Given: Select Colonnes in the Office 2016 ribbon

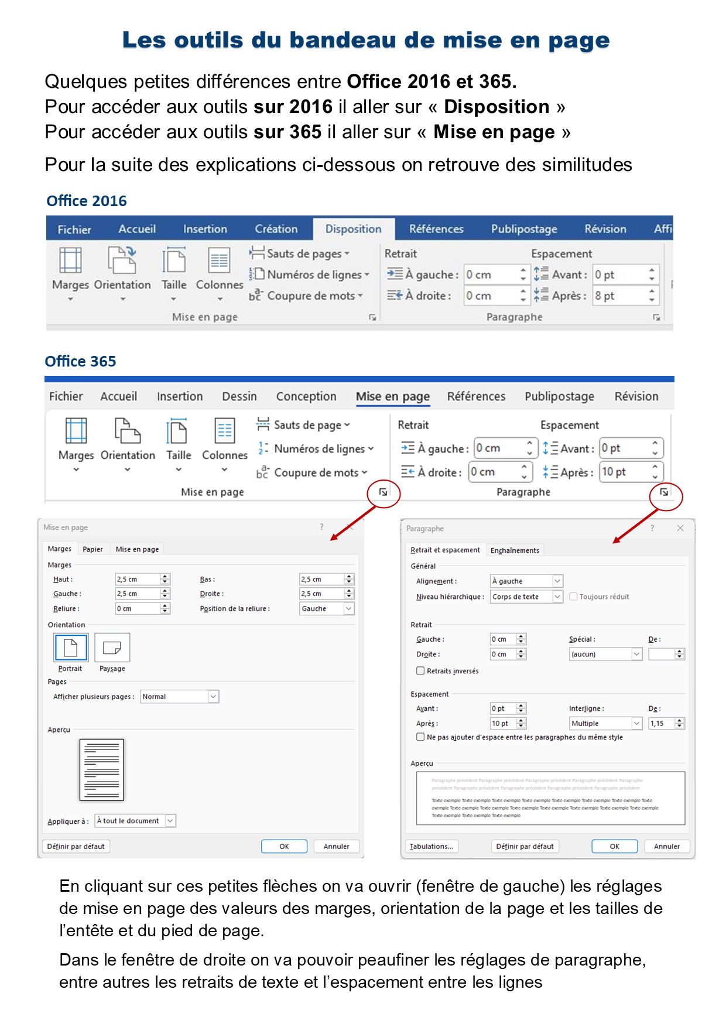Looking at the screenshot, I should point(220,273).
